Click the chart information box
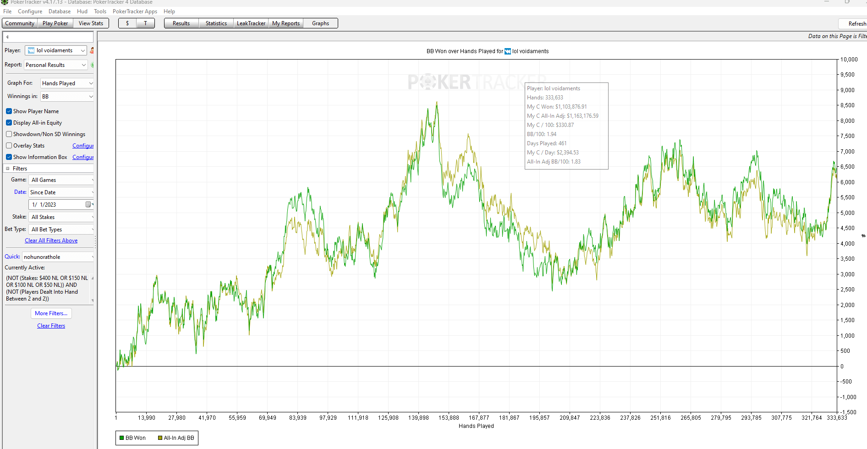This screenshot has width=867, height=449. (x=566, y=126)
